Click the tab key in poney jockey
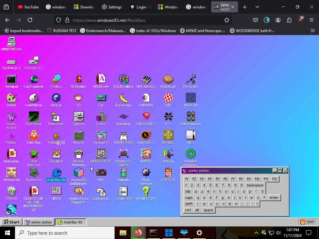 (188, 191)
